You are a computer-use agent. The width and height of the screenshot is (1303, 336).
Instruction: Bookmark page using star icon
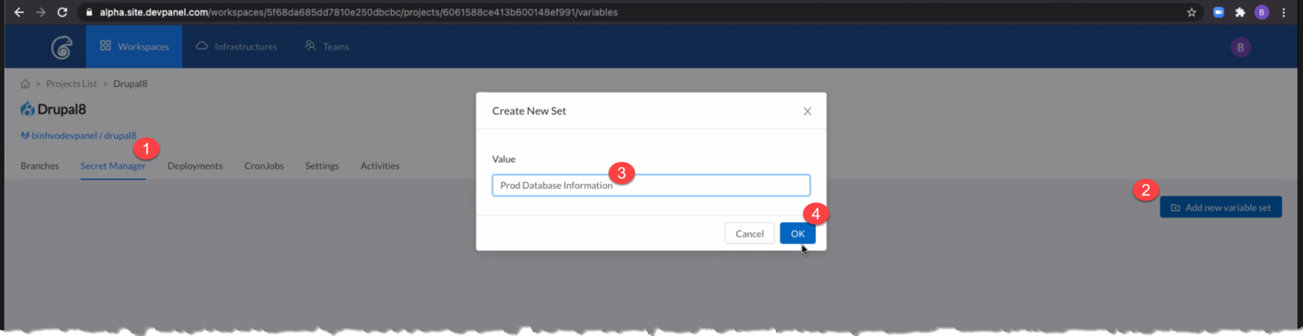pos(1191,12)
